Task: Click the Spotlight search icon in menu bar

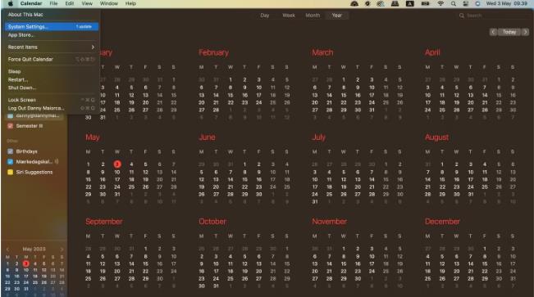Action: click(x=453, y=3)
